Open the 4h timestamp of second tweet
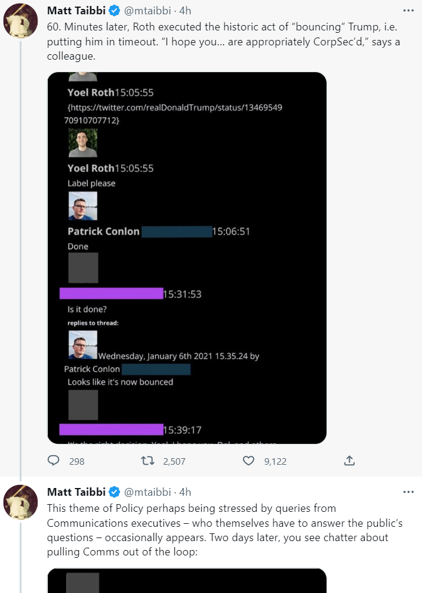Image resolution: width=422 pixels, height=593 pixels. (x=185, y=492)
